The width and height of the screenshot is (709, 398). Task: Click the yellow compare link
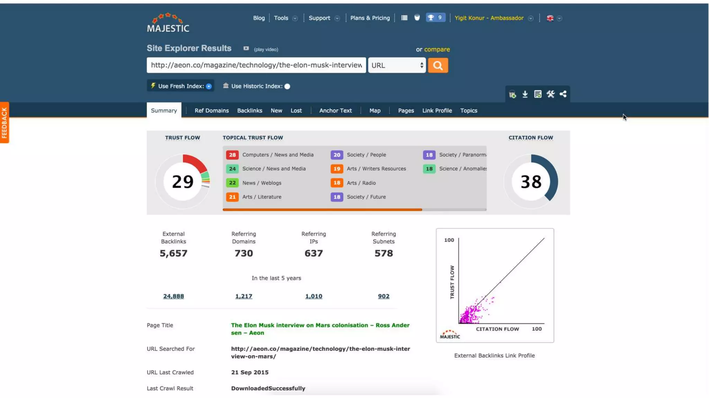coord(437,49)
